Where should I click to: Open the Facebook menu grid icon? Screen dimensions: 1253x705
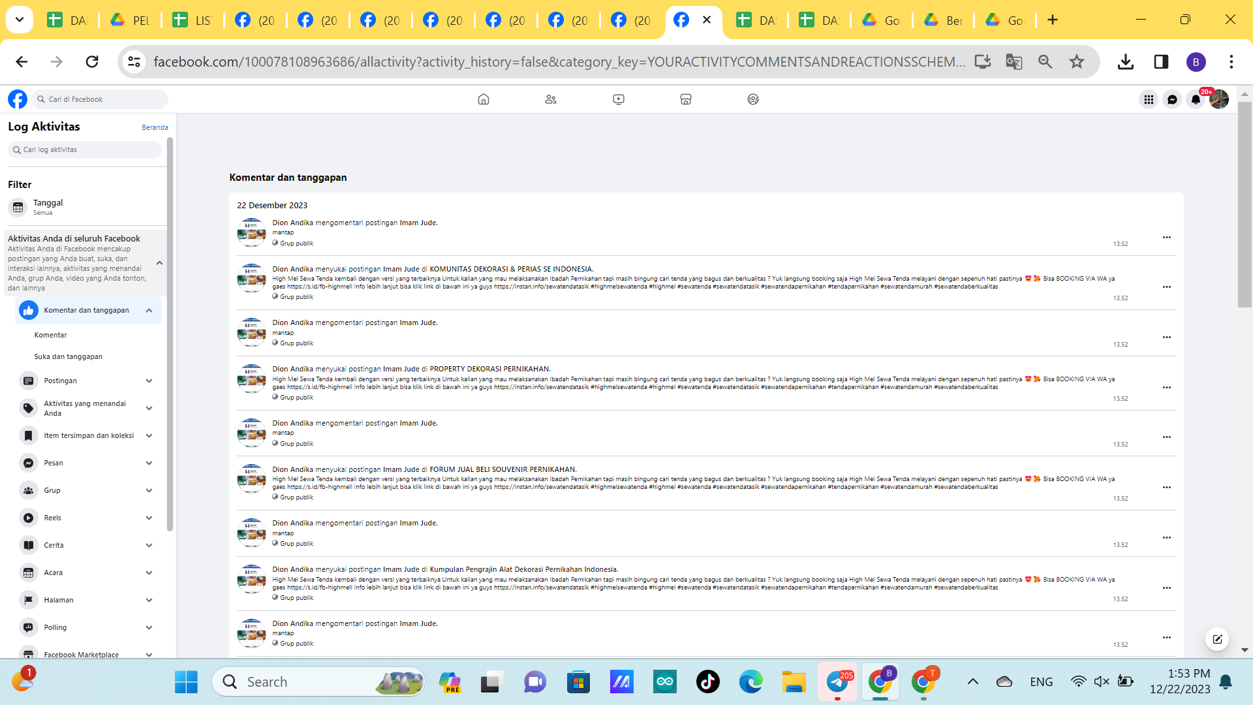click(x=1149, y=99)
